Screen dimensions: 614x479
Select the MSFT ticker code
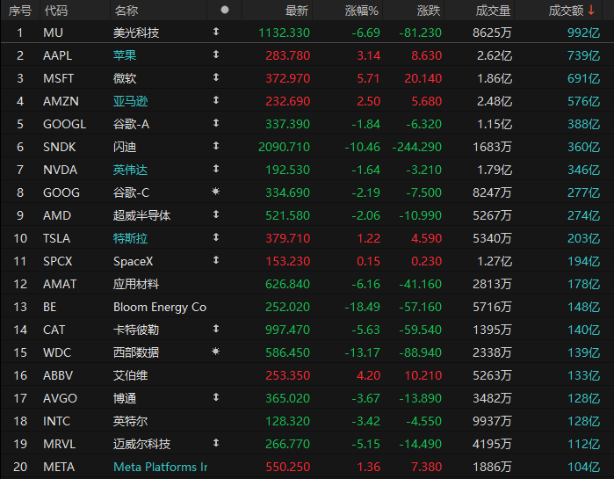point(58,78)
